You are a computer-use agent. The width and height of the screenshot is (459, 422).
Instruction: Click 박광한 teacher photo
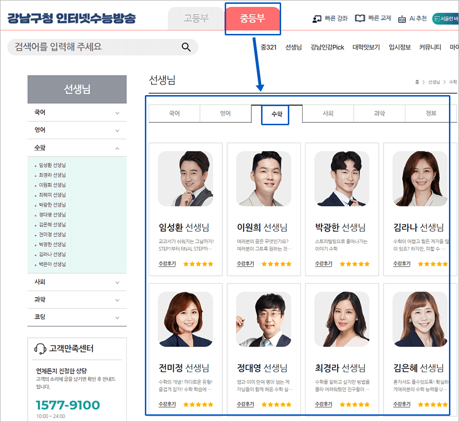(341, 179)
